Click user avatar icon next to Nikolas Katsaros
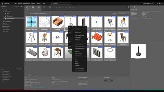Viewport: 164px width, 92px height. tap(142, 4)
